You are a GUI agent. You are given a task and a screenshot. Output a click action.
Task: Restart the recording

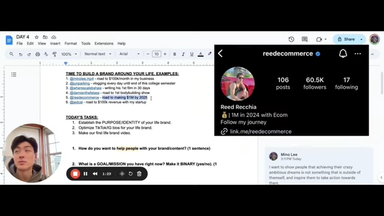(x=131, y=174)
